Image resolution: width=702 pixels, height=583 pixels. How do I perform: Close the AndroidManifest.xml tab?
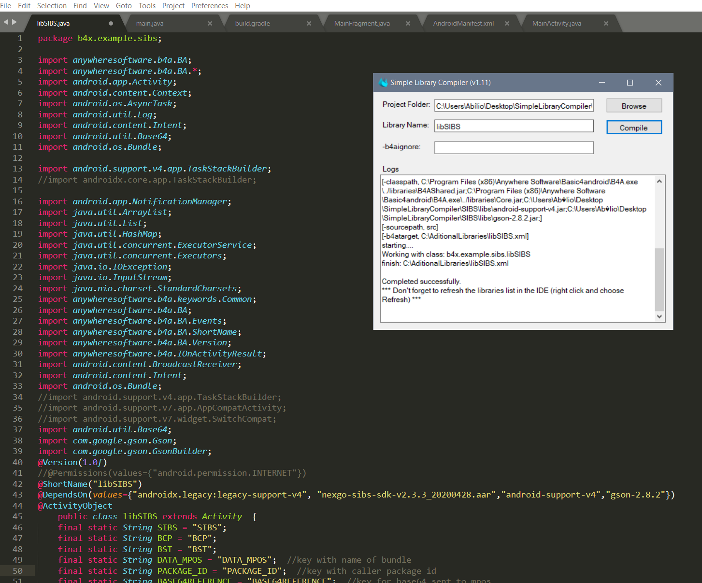point(507,23)
